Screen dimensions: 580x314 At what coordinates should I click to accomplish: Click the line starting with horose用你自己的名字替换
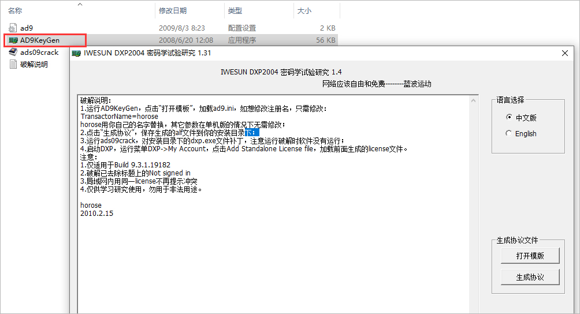183,125
